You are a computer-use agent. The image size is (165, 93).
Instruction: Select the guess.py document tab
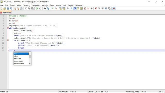[x=5, y=13]
